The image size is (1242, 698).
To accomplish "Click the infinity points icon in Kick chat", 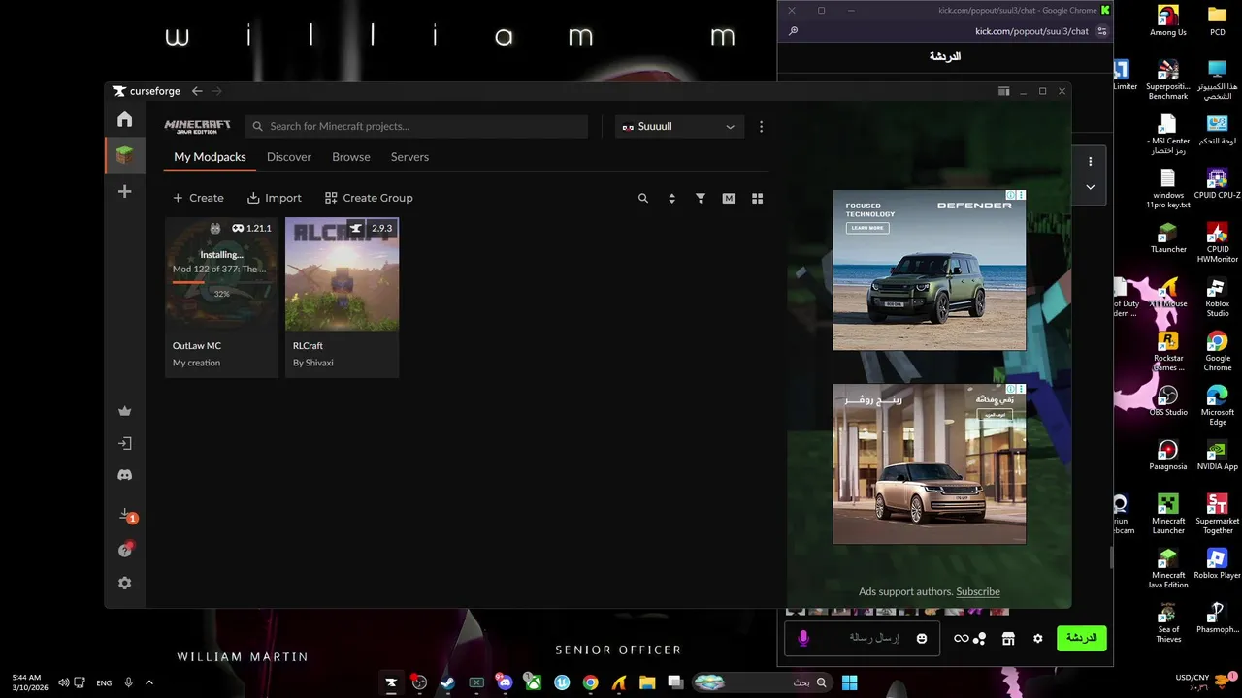I will [962, 638].
